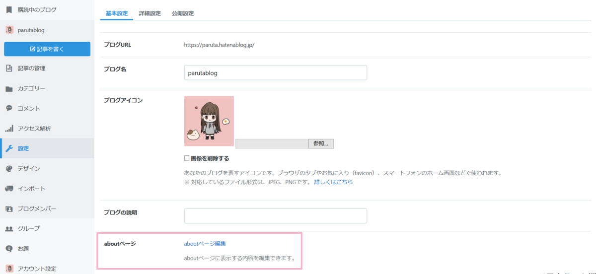This screenshot has width=596, height=274.
Task: Focus the ブログ名 input field
Action: coord(276,72)
